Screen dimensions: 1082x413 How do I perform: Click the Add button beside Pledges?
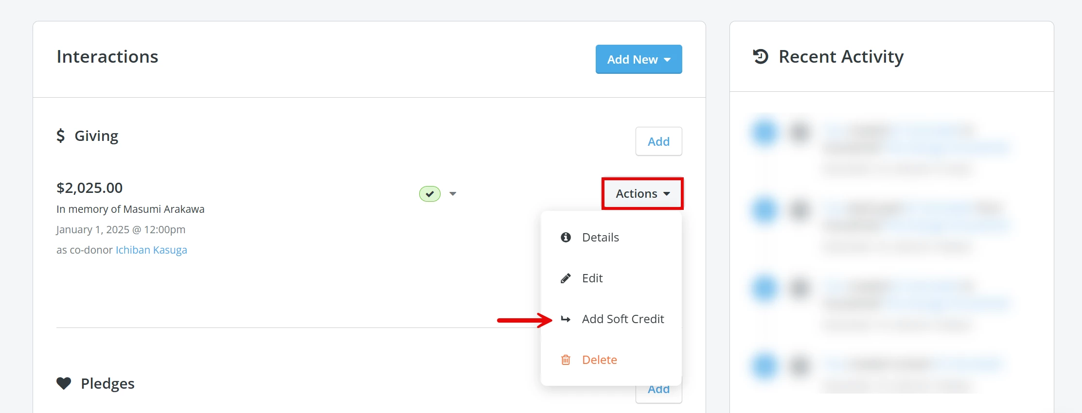point(658,389)
